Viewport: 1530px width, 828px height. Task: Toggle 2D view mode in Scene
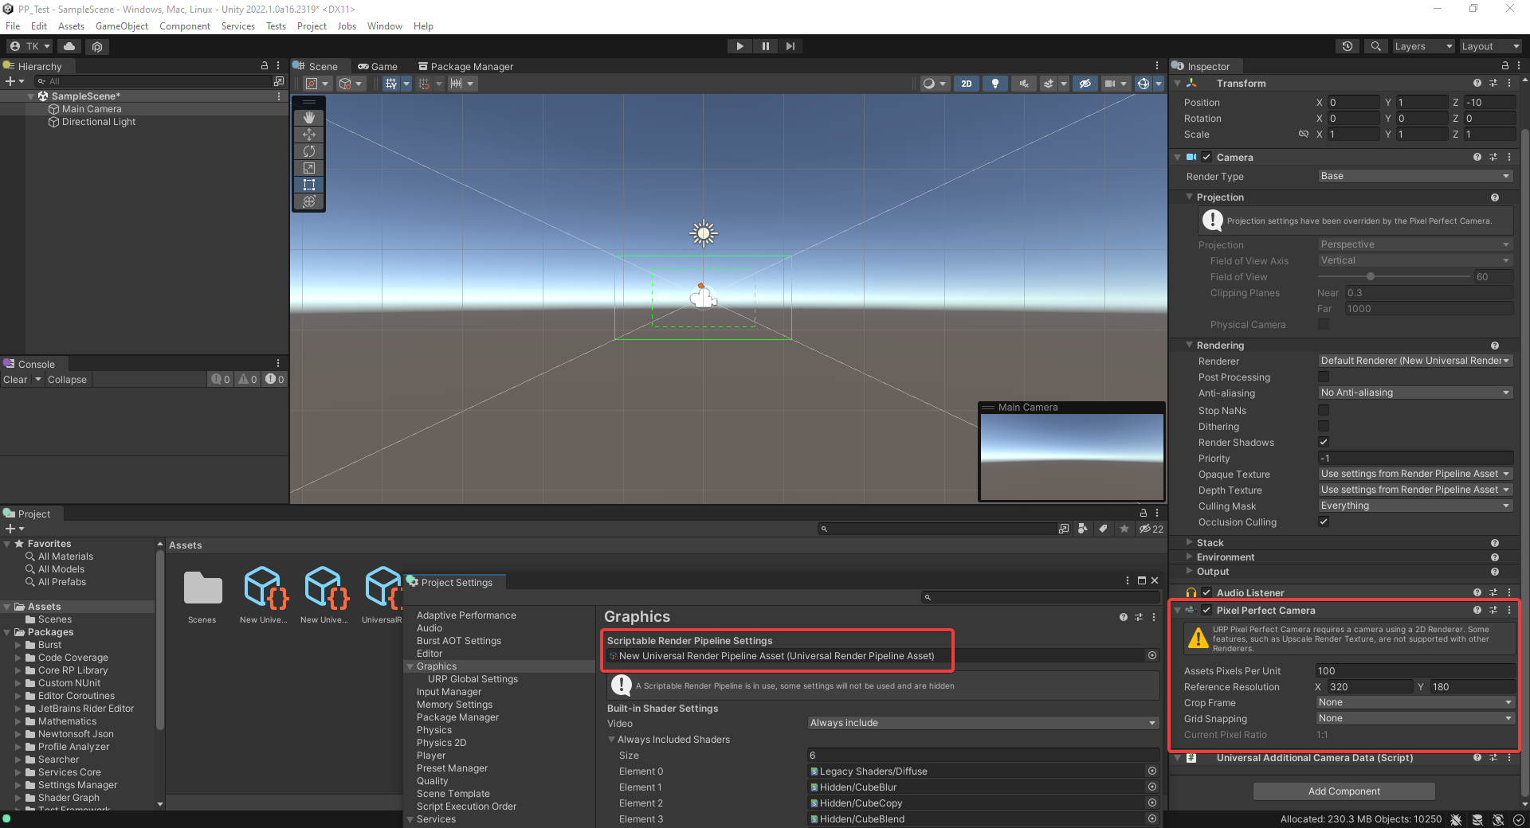[967, 84]
